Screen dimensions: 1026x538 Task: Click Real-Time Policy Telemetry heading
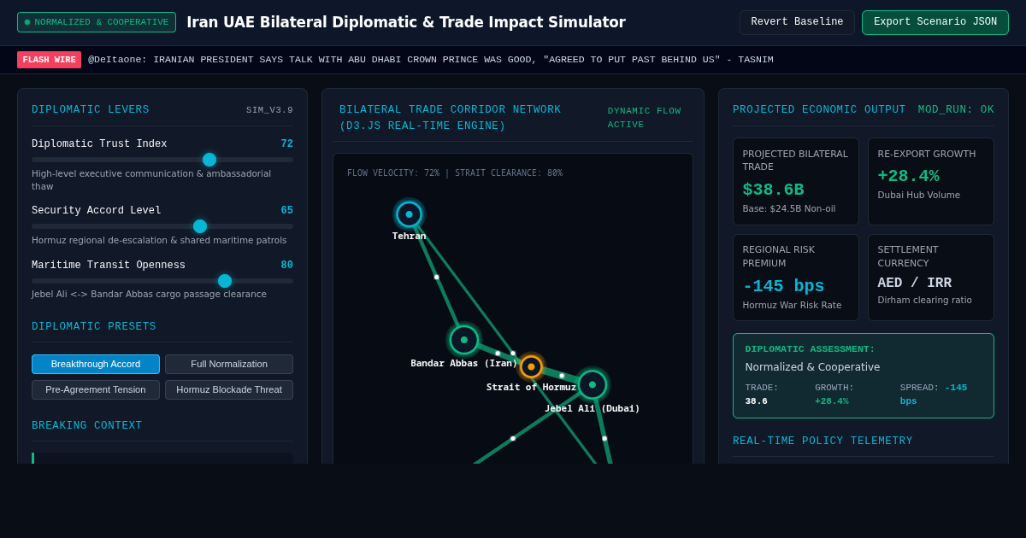click(823, 442)
